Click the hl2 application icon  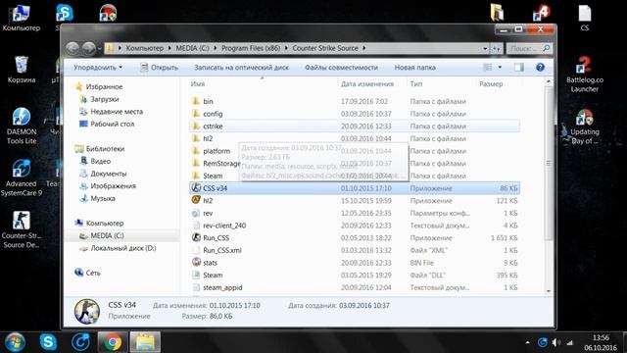(x=196, y=200)
